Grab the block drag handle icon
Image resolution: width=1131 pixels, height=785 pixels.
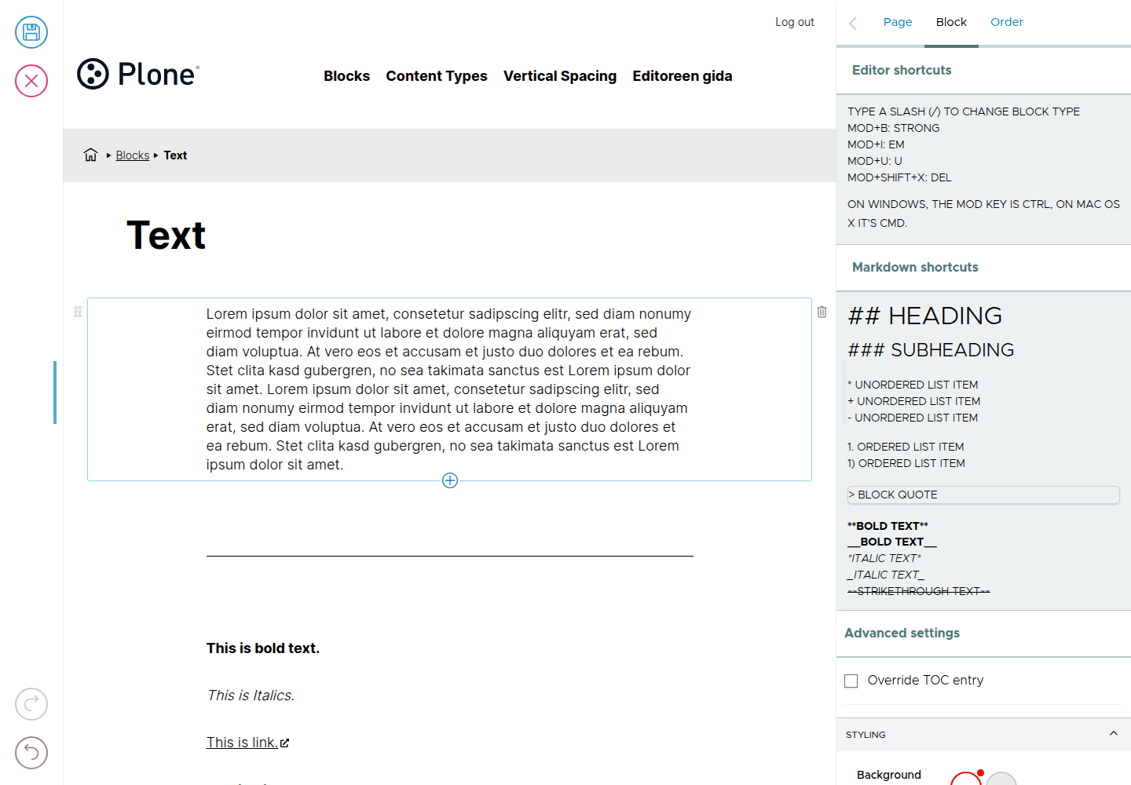[78, 312]
